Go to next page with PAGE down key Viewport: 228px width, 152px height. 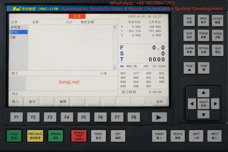point(203,68)
